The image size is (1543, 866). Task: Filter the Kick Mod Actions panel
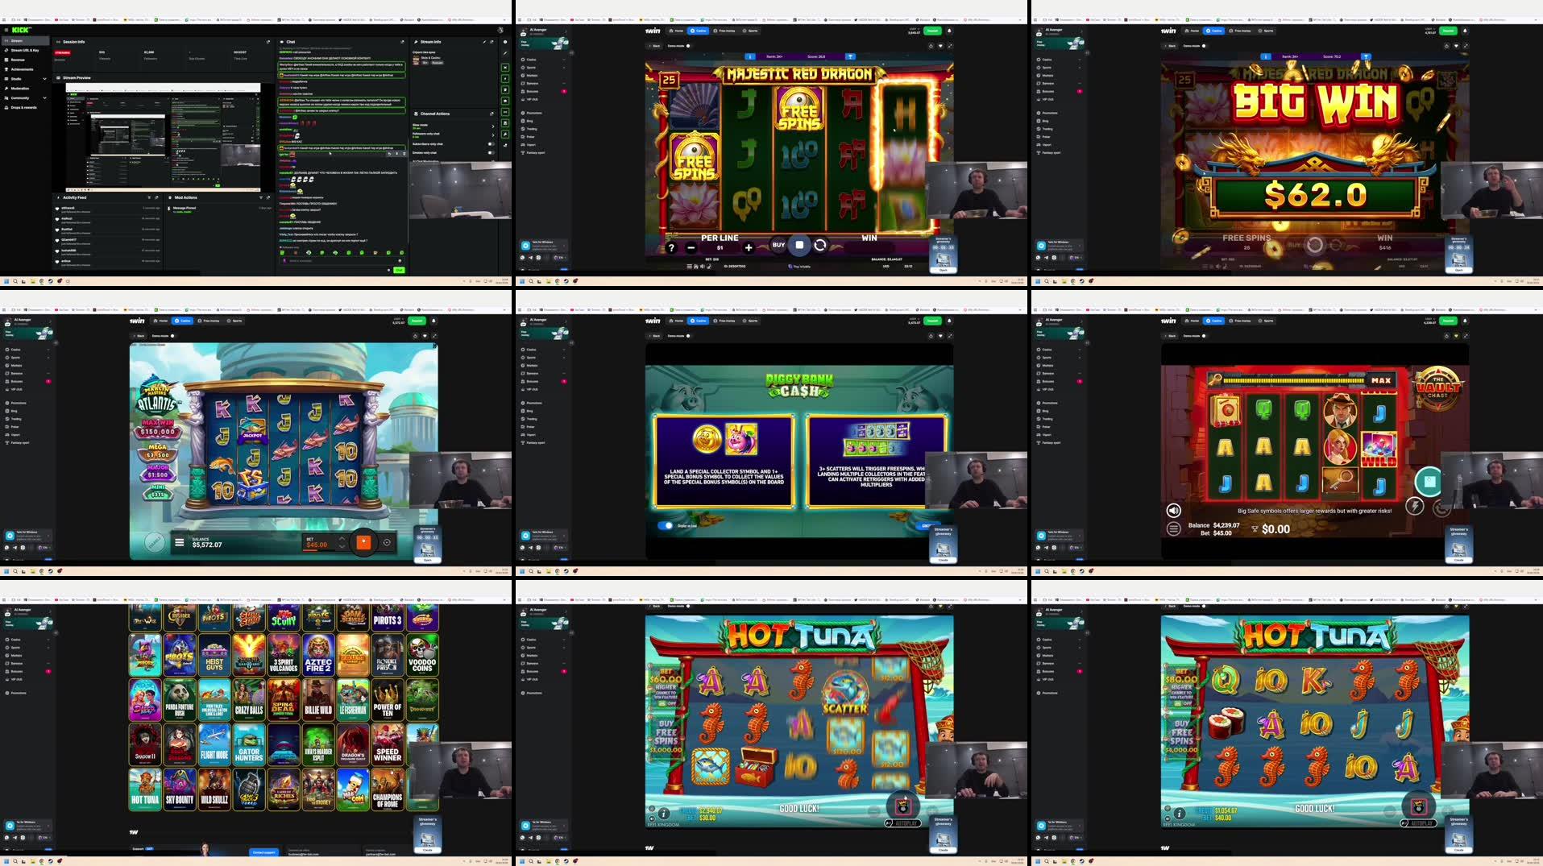click(261, 197)
